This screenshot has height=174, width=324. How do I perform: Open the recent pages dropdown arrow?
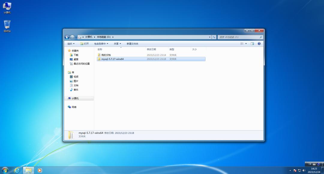coord(76,37)
